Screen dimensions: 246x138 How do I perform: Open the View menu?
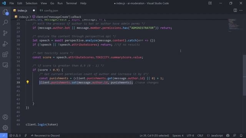(x=44, y=3)
